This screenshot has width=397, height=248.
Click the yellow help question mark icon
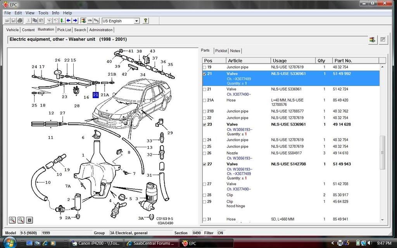click(145, 21)
